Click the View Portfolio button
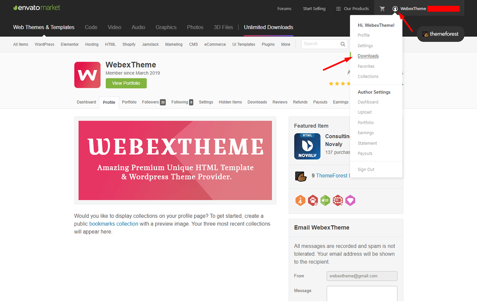This screenshot has height=302, width=477. click(x=126, y=83)
